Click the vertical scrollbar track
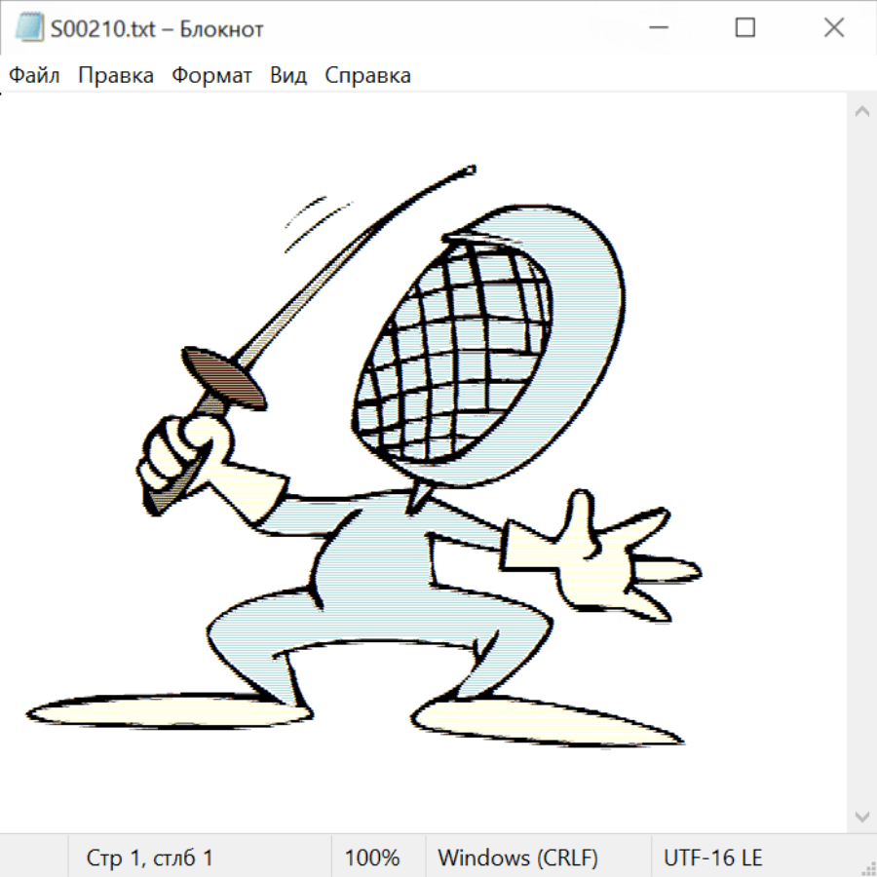Viewport: 877px width, 877px height. (861, 463)
